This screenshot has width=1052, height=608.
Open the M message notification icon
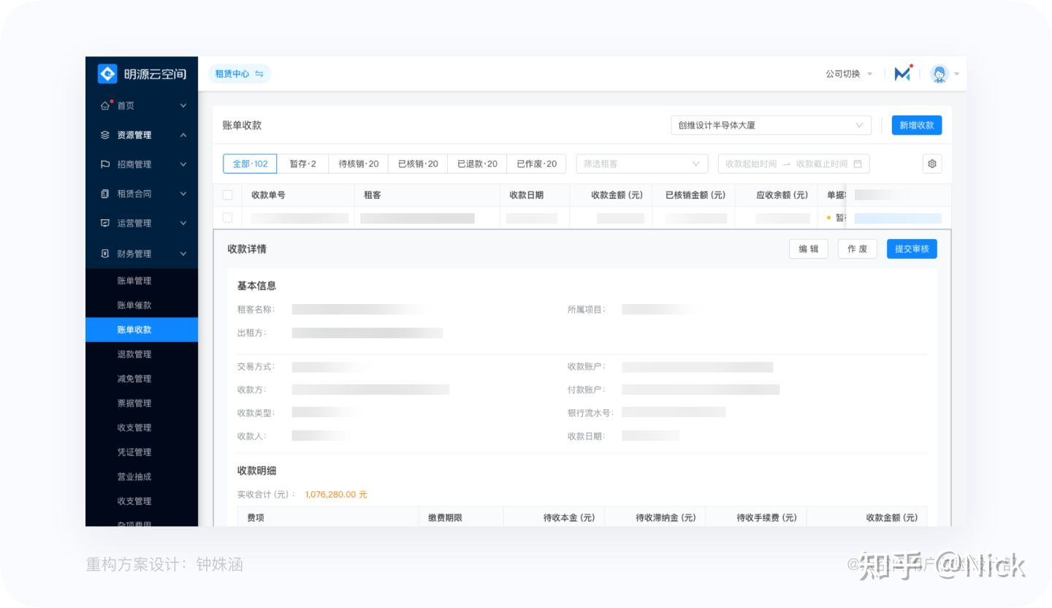903,73
